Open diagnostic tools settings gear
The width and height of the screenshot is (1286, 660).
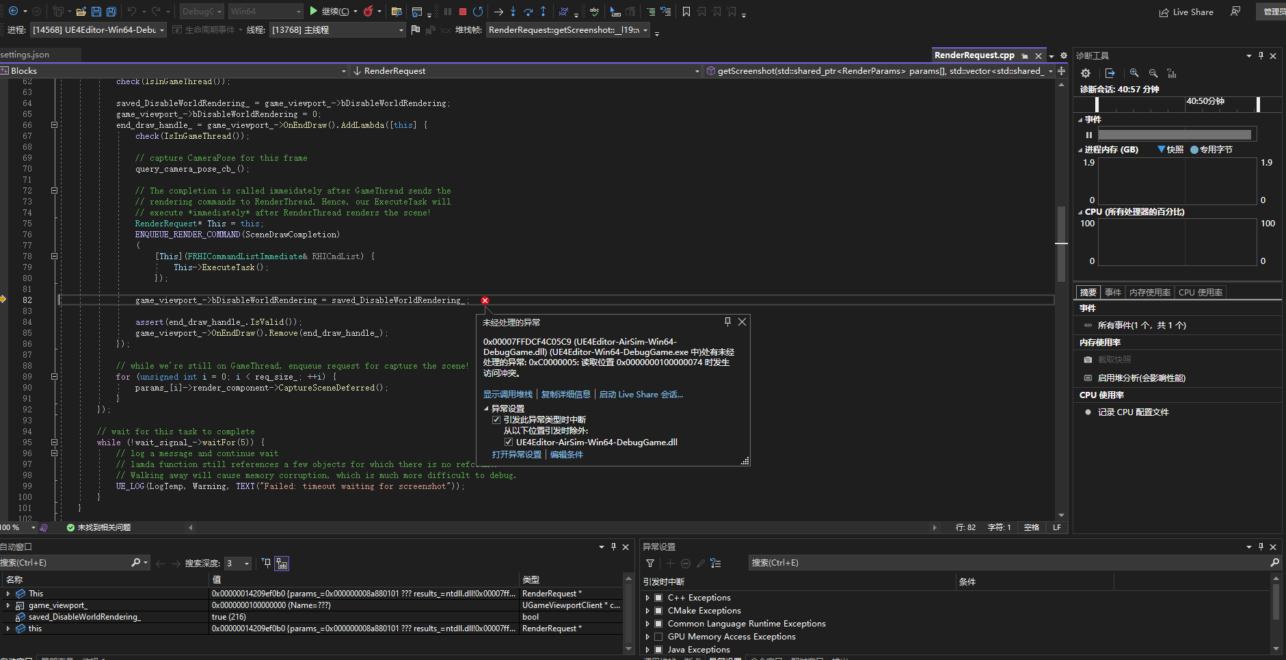pyautogui.click(x=1086, y=73)
